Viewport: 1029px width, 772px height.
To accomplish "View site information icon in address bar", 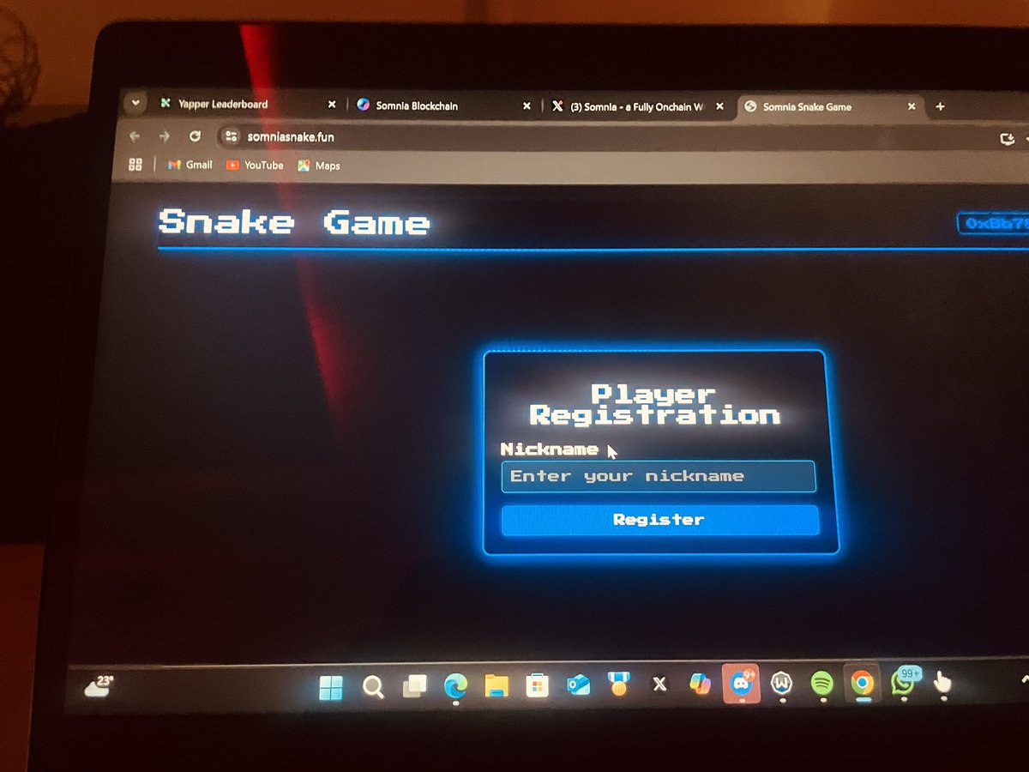I will [x=230, y=136].
